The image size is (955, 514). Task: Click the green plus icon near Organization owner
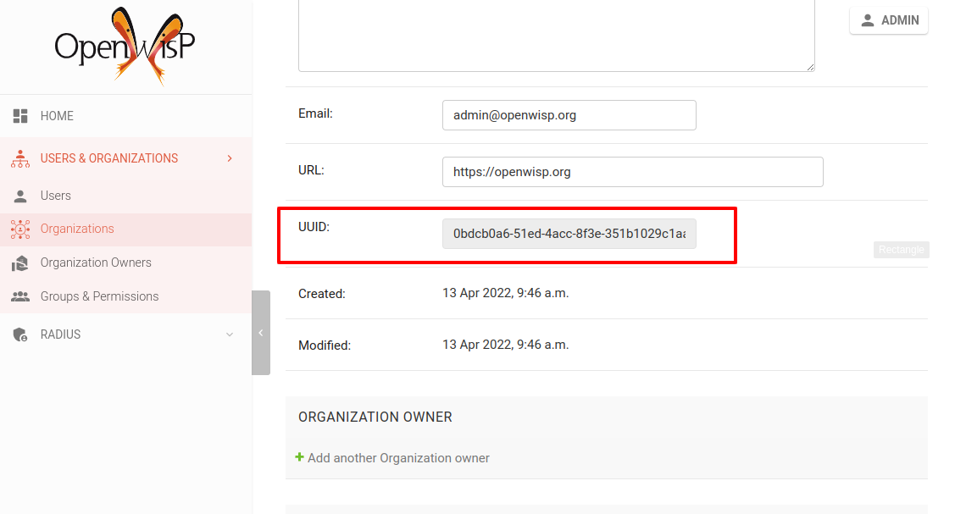300,456
